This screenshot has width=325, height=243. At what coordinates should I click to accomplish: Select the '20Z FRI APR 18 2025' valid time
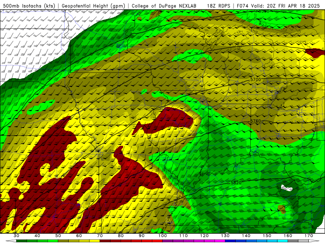pyautogui.click(x=294, y=6)
